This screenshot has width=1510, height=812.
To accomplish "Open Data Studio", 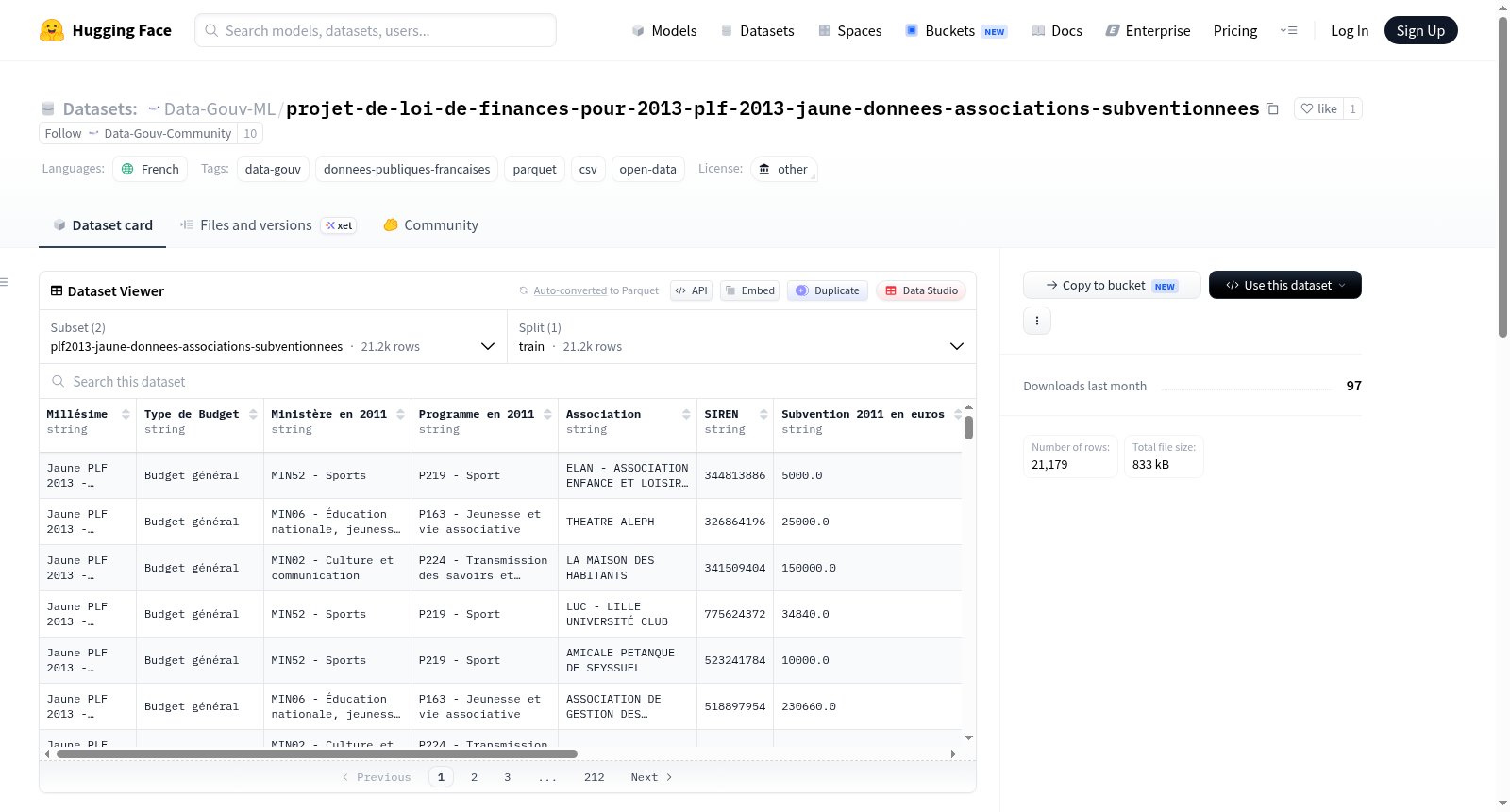I will click(921, 290).
